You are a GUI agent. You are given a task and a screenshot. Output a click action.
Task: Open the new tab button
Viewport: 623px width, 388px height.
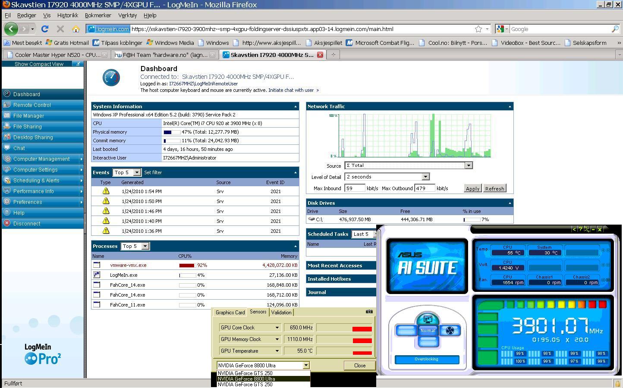tap(333, 55)
